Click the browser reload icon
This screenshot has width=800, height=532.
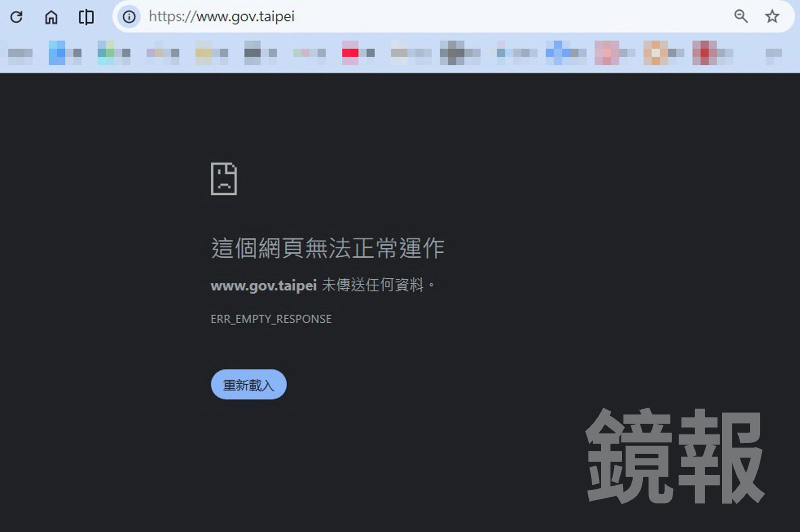pos(16,17)
